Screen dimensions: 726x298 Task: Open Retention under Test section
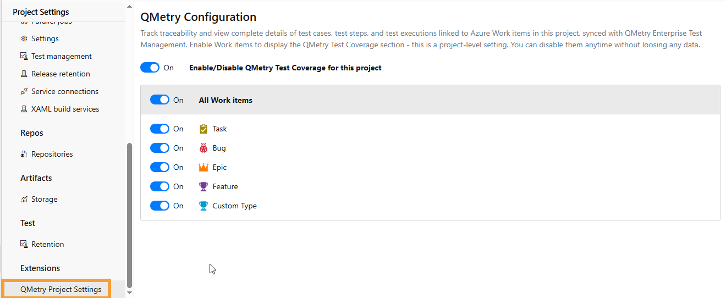tap(47, 244)
